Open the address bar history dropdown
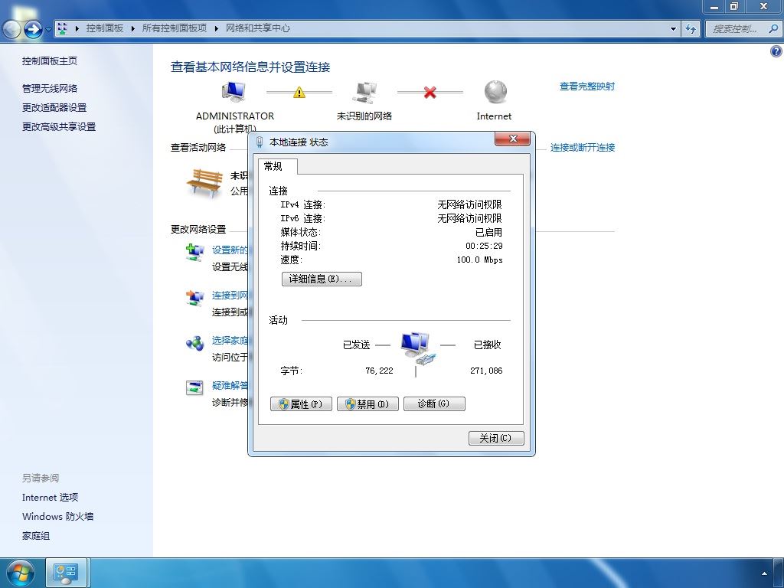Image resolution: width=784 pixels, height=588 pixels. [673, 28]
